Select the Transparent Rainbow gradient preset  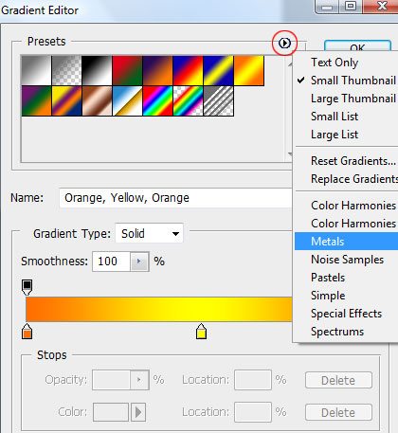[188, 101]
